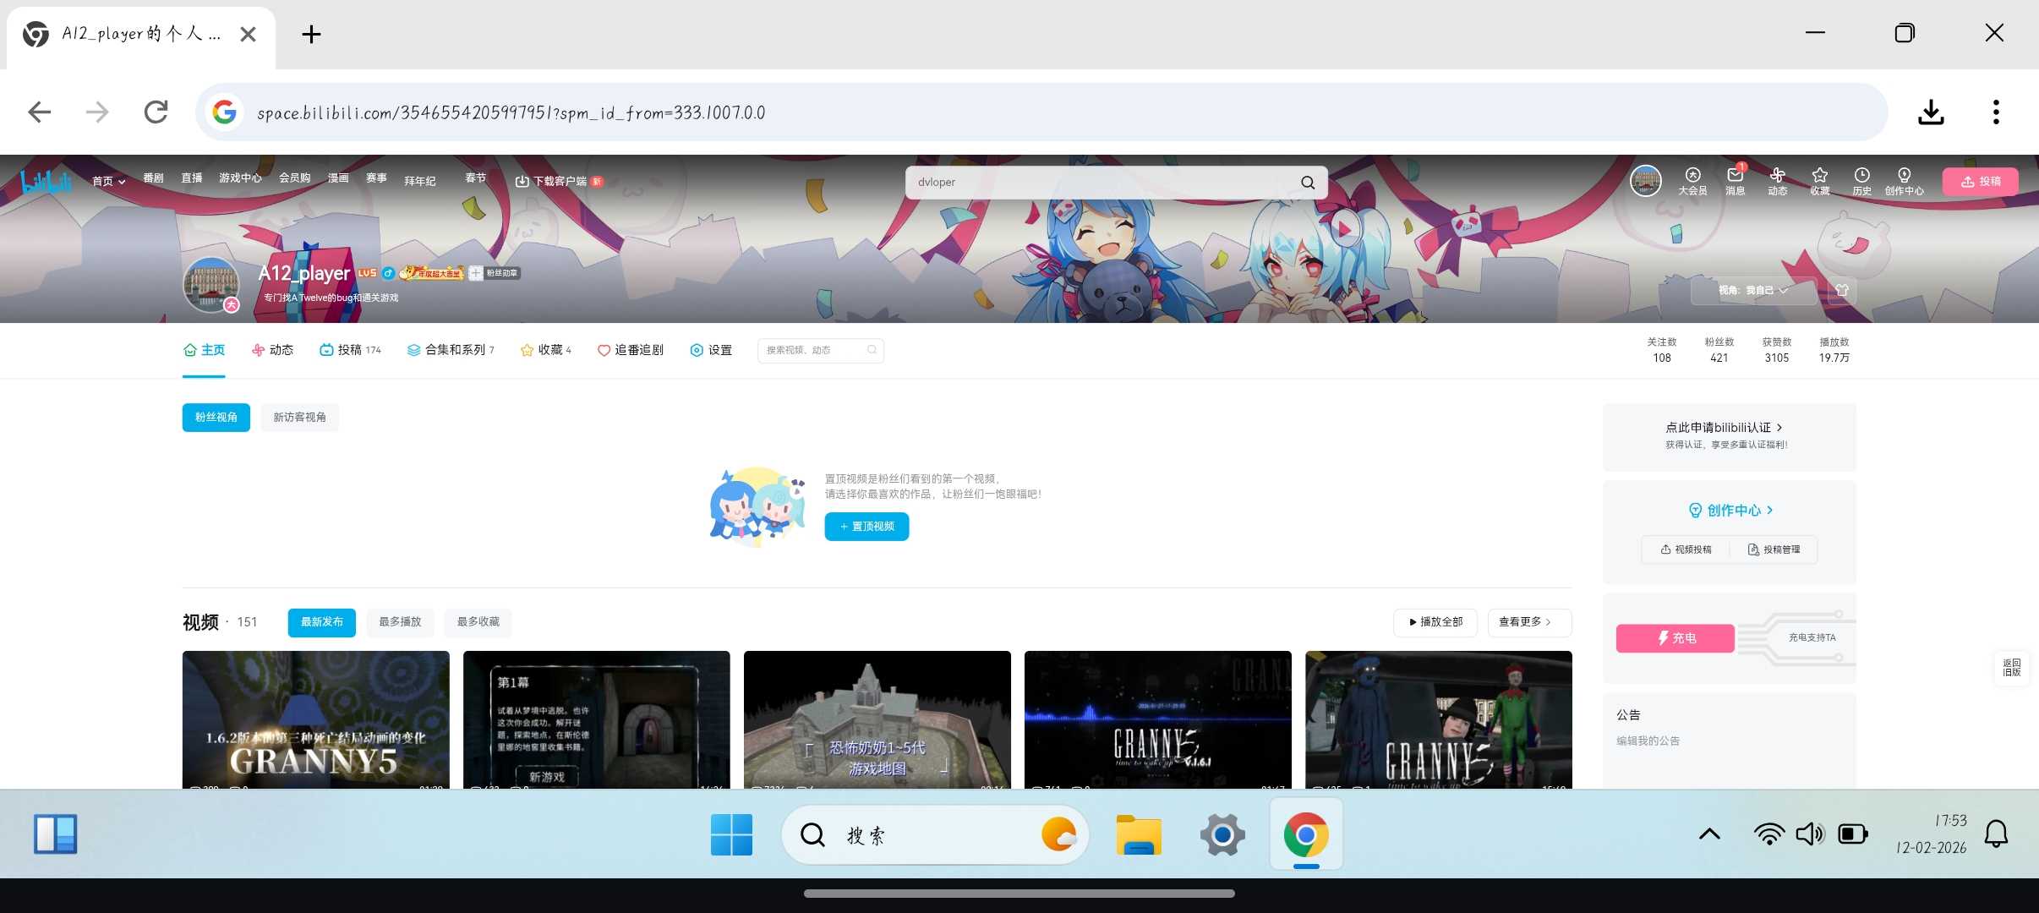Switch to 新访客视角 view toggle
The width and height of the screenshot is (2039, 913).
click(x=299, y=418)
